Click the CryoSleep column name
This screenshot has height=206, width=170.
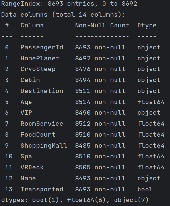(38, 69)
